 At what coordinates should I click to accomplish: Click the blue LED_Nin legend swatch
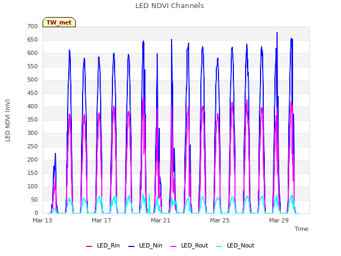132,246
